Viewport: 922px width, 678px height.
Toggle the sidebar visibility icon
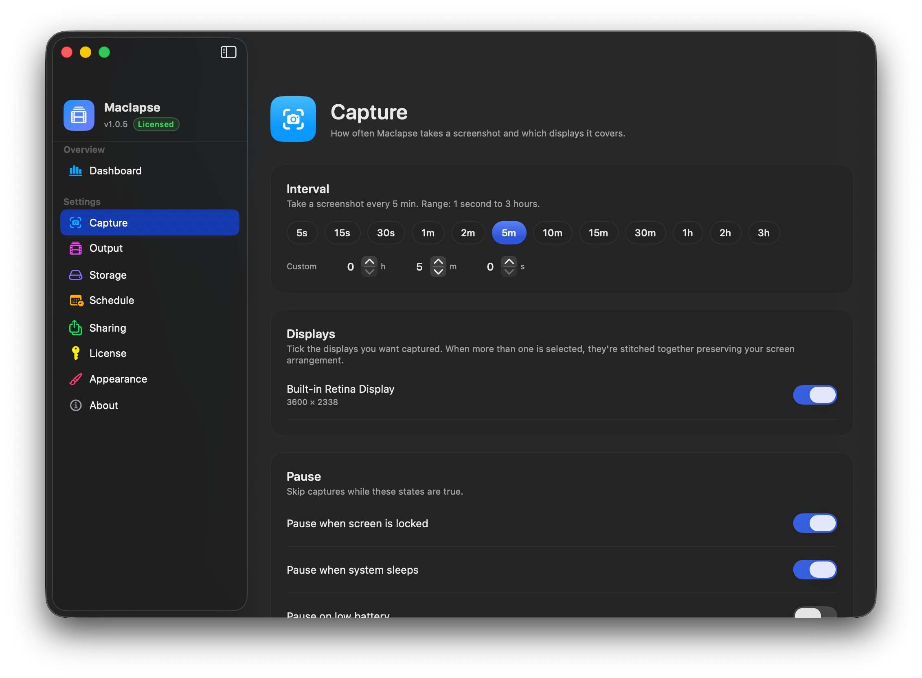(228, 52)
